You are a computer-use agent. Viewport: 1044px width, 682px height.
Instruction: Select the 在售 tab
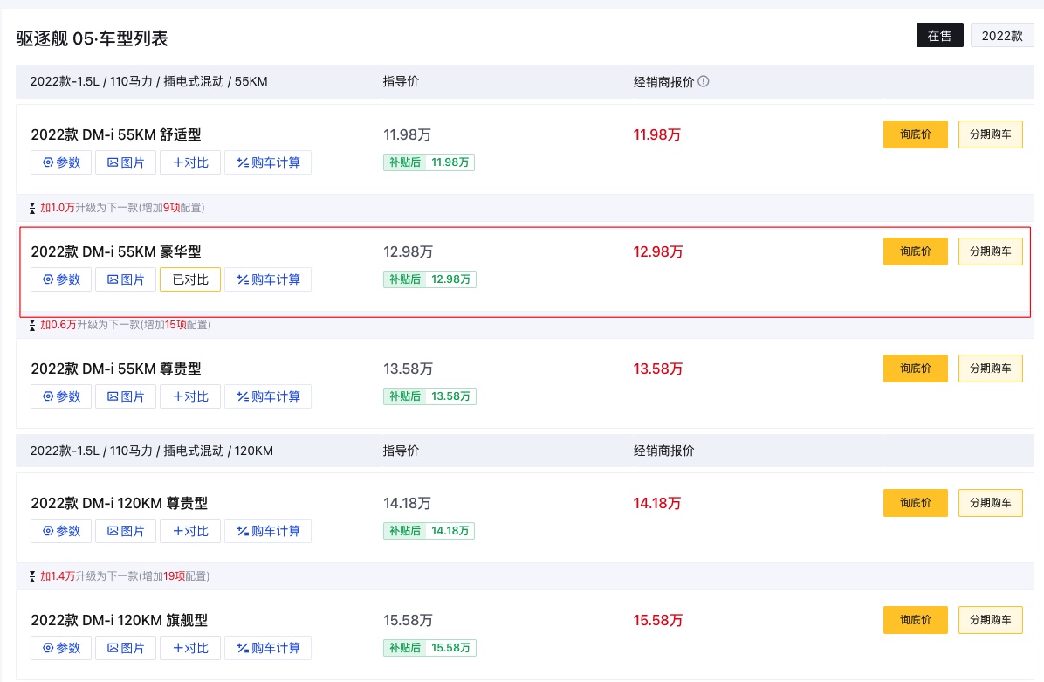[x=939, y=35]
